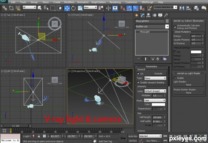
Task: Toggle the Selection Lock padlock icon
Action: [x=39, y=136]
